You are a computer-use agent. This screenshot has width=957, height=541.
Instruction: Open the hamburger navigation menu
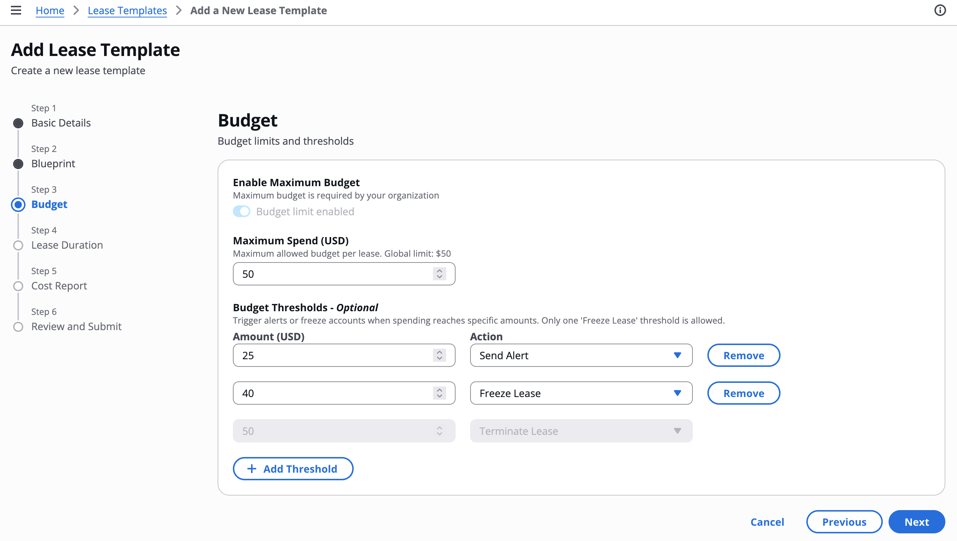click(16, 11)
